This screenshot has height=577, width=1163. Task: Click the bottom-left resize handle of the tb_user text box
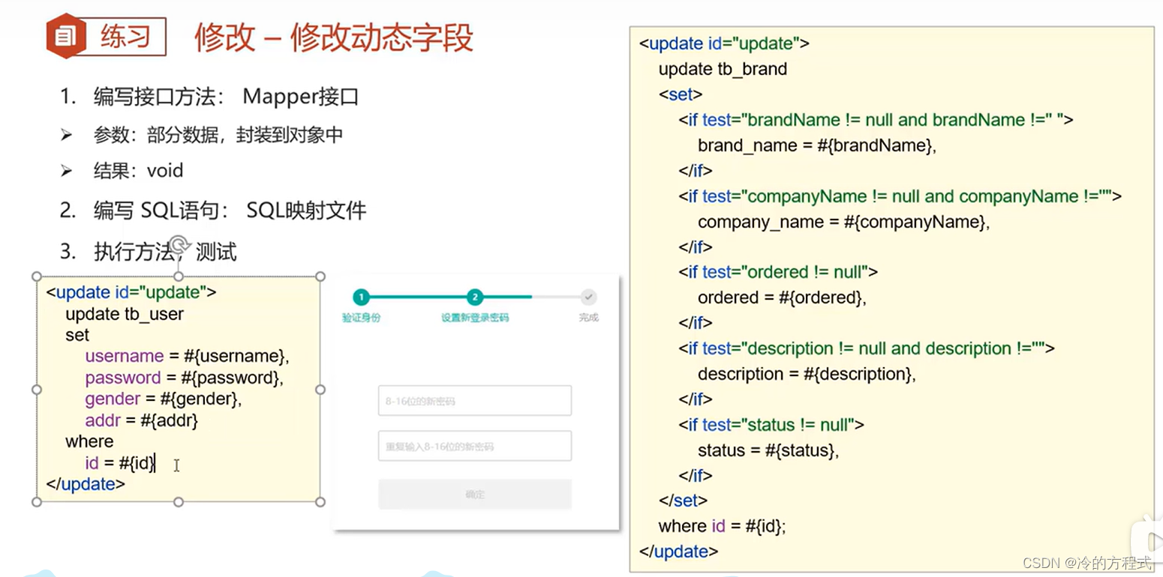click(37, 502)
